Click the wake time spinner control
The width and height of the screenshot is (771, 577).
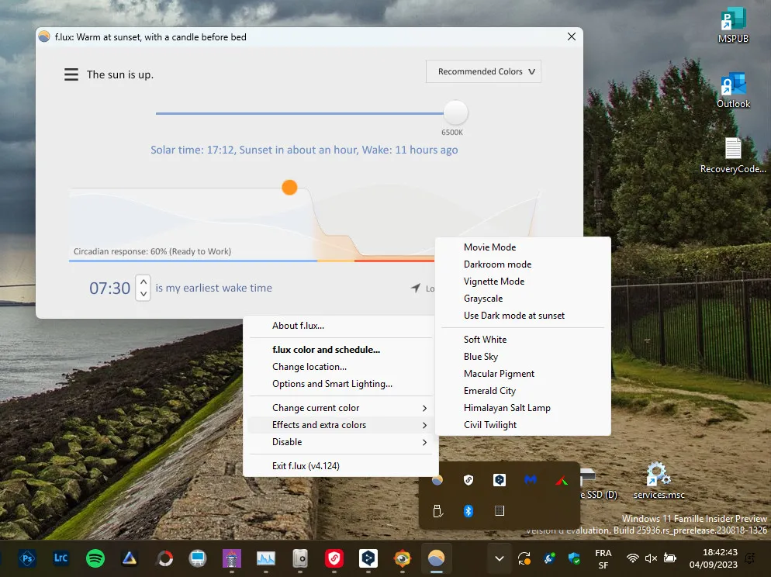(143, 288)
